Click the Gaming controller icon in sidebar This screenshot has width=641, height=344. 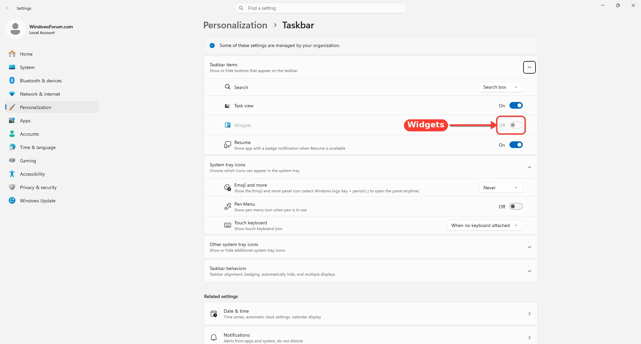click(12, 160)
